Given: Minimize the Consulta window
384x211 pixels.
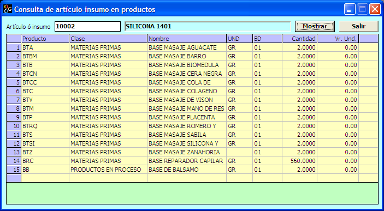Looking at the screenshot, I should tap(350, 9).
